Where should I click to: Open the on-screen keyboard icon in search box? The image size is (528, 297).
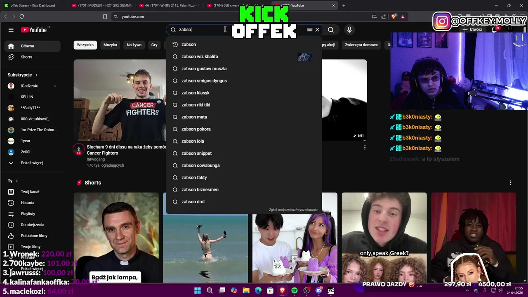(x=310, y=30)
